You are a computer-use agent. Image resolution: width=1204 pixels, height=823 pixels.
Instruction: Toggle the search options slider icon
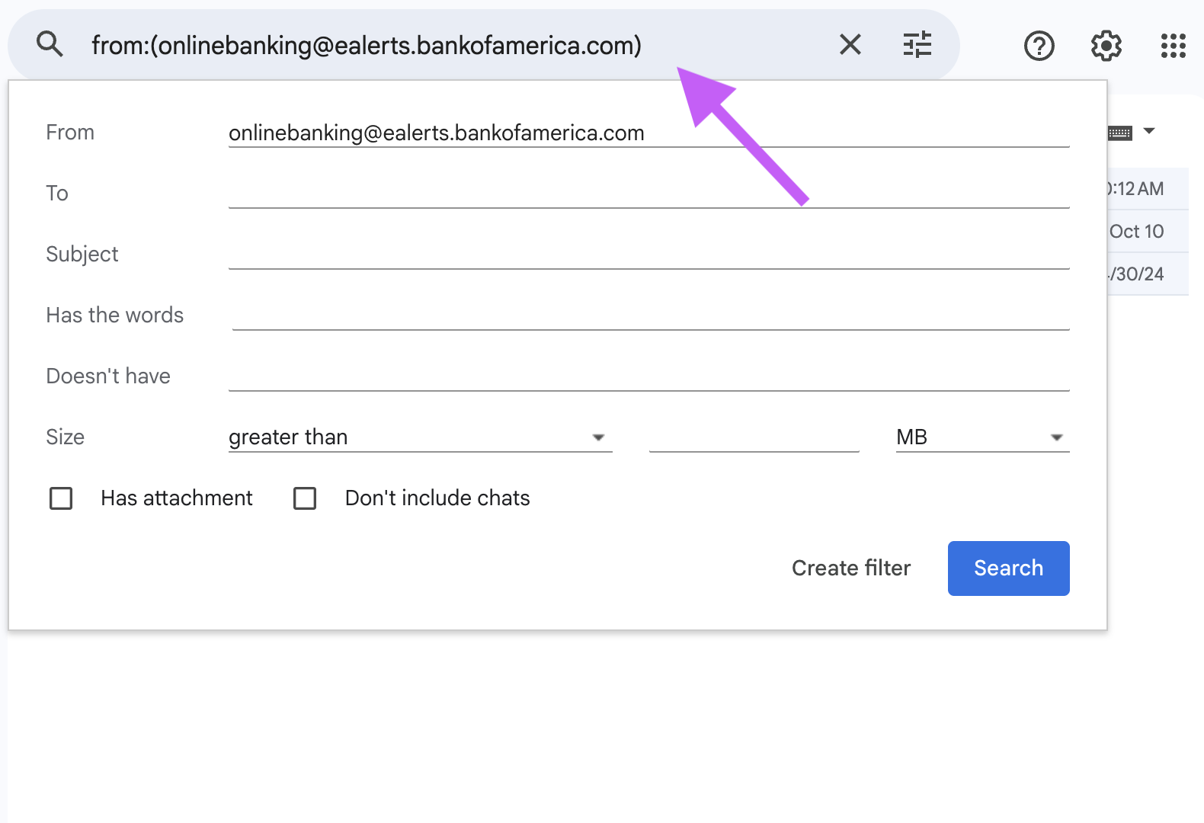(x=917, y=45)
